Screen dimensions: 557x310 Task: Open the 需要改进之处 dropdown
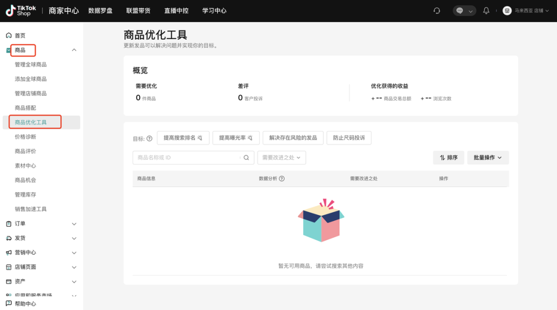pos(281,157)
